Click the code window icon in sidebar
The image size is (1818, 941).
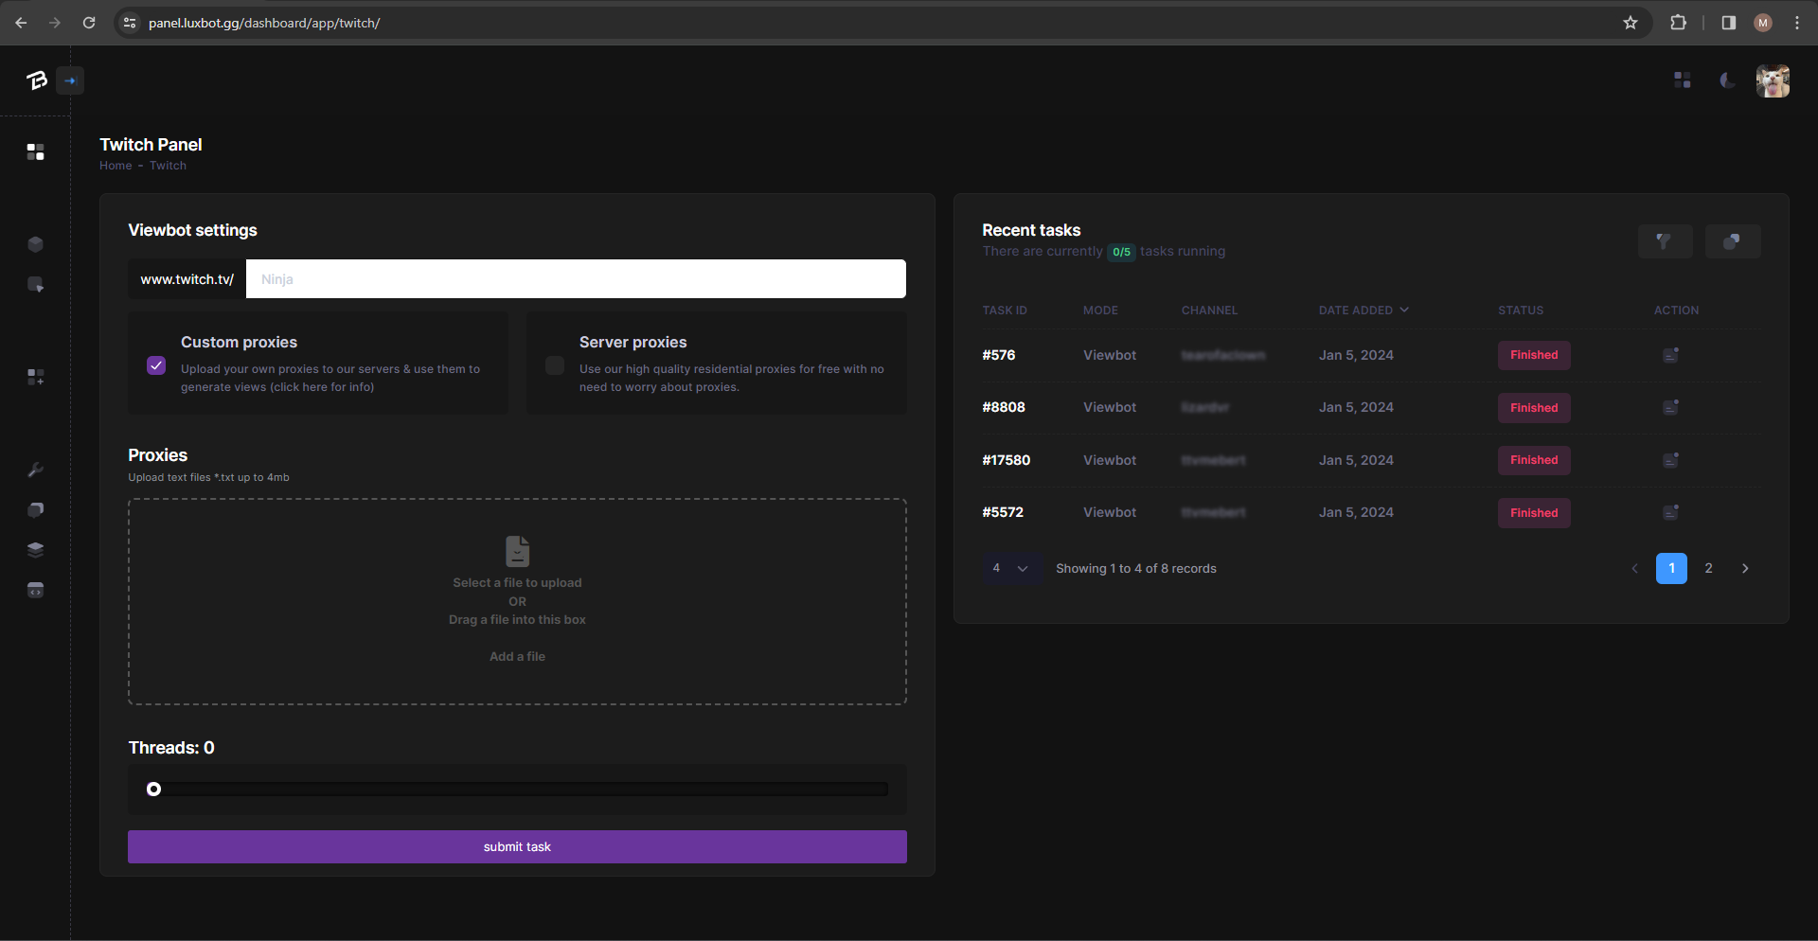pos(36,591)
